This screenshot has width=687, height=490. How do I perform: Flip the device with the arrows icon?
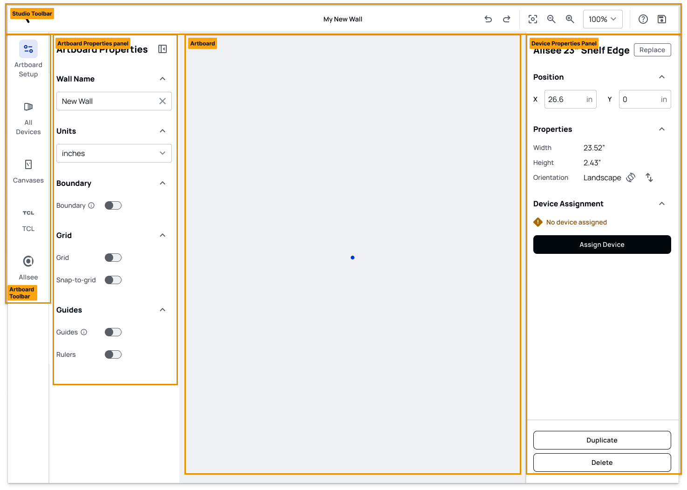tap(649, 177)
